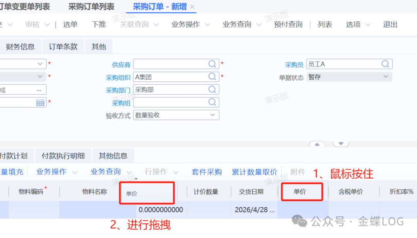417x238 pixels.
Task: Close the 采购订单 - 新增 tab
Action: point(193,7)
